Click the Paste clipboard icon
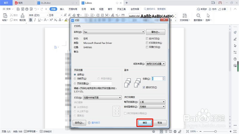This screenshot has height=134, width=239. (x=5, y=16)
